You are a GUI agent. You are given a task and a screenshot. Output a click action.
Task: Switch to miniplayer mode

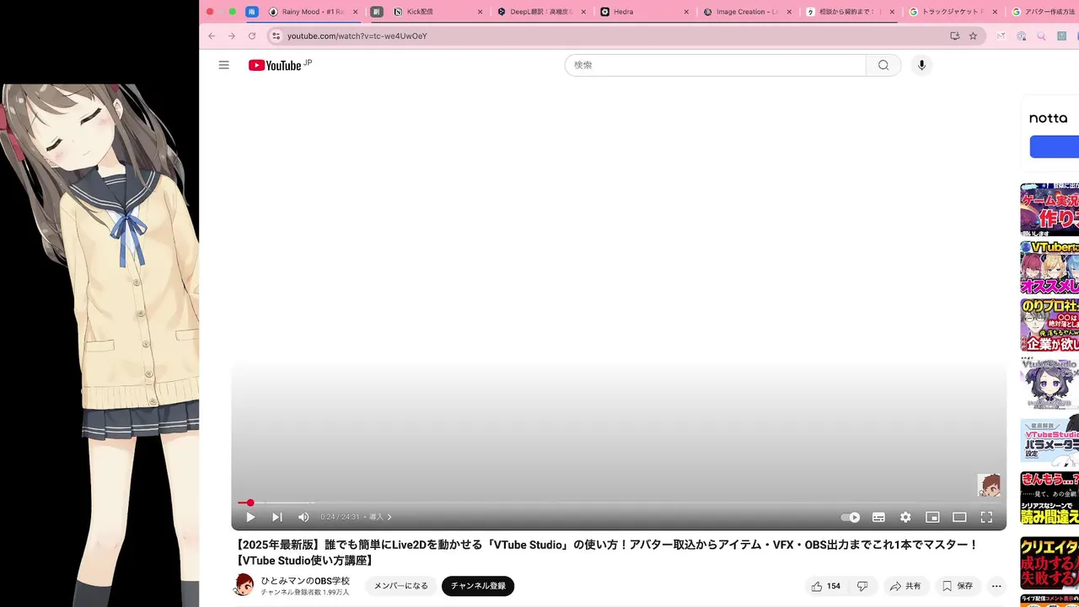[x=932, y=517]
